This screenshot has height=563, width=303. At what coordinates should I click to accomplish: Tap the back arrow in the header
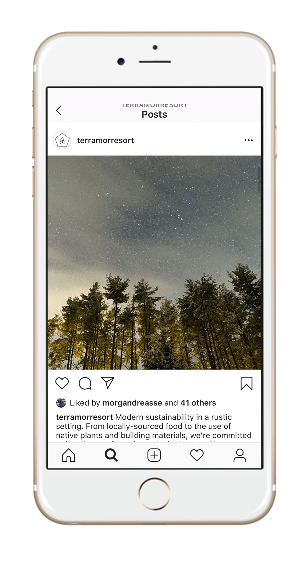coord(59,110)
